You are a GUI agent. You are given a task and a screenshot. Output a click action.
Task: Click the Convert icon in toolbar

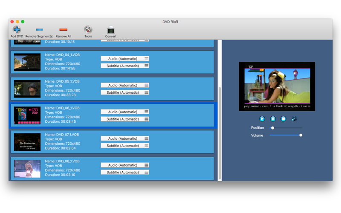pos(111,29)
